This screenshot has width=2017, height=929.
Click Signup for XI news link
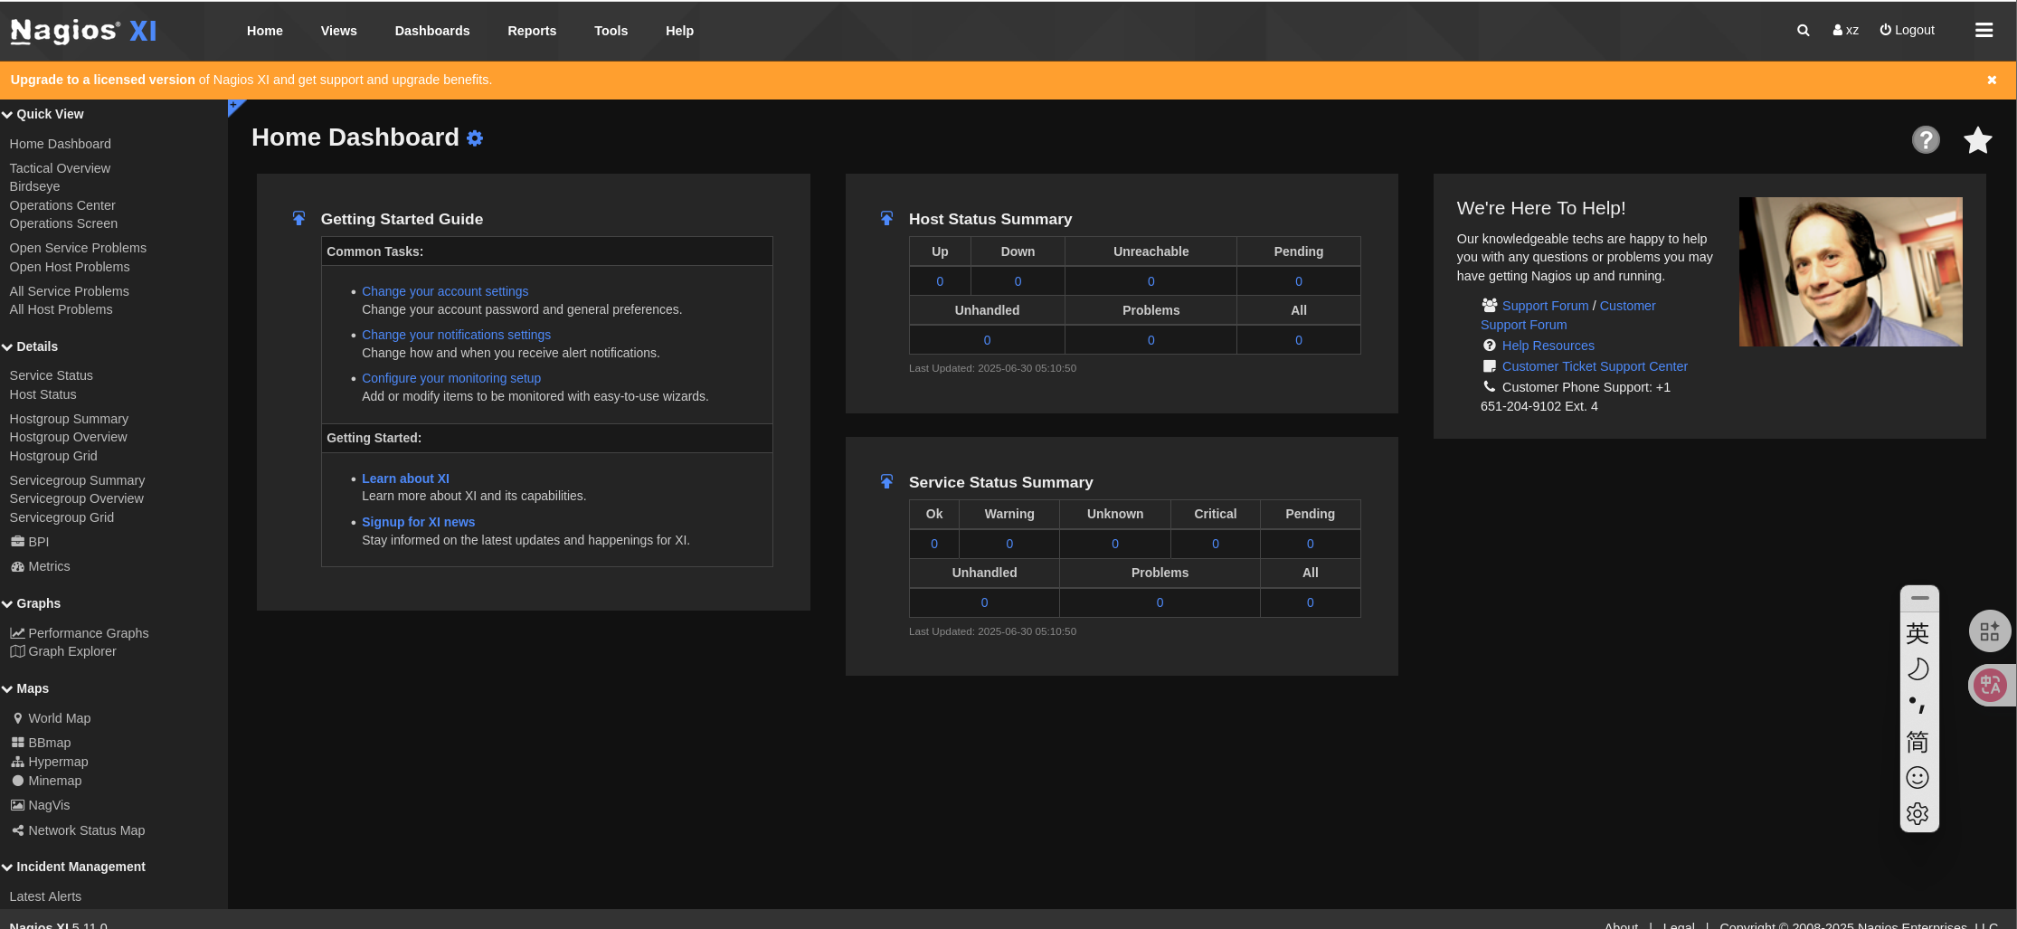(x=418, y=522)
